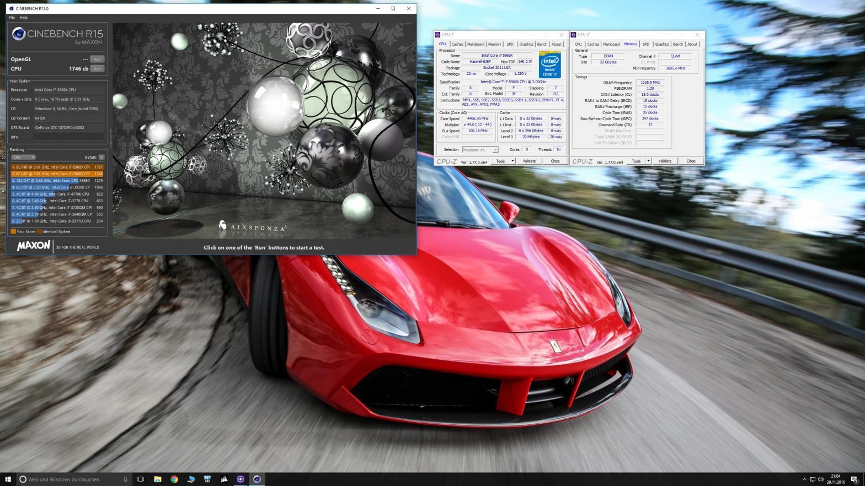Click the Identical System legend swatch
The width and height of the screenshot is (865, 486).
pos(39,231)
